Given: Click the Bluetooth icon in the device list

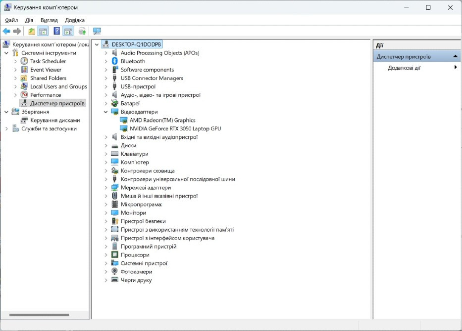Looking at the screenshot, I should [115, 61].
